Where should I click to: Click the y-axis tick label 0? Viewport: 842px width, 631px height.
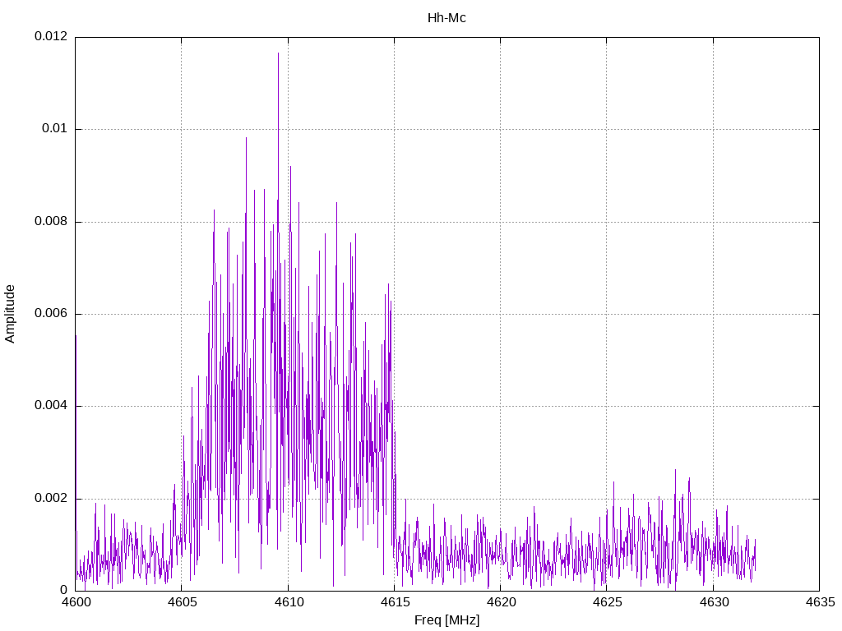tap(64, 590)
